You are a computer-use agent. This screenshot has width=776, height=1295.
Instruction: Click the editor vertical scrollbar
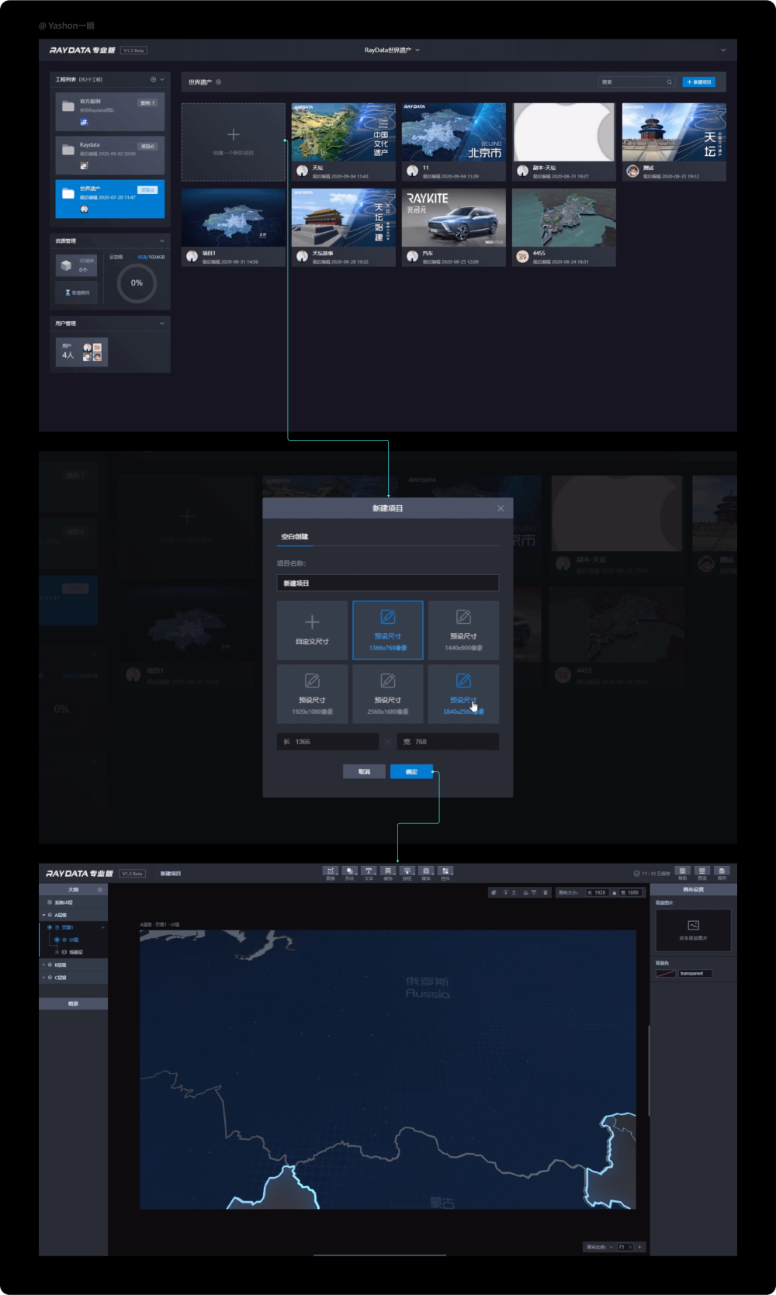[649, 1071]
